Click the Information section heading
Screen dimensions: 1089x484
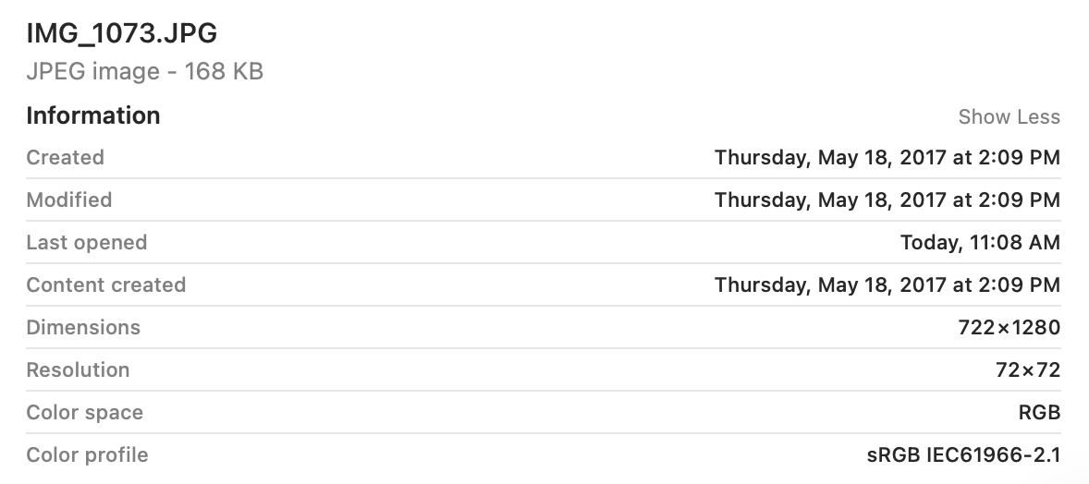(x=93, y=115)
